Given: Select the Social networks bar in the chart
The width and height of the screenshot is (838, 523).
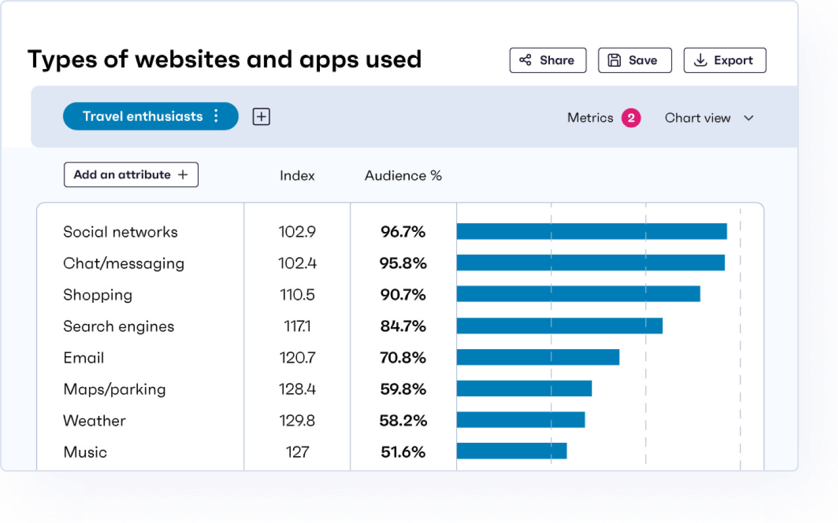Looking at the screenshot, I should click(x=592, y=230).
